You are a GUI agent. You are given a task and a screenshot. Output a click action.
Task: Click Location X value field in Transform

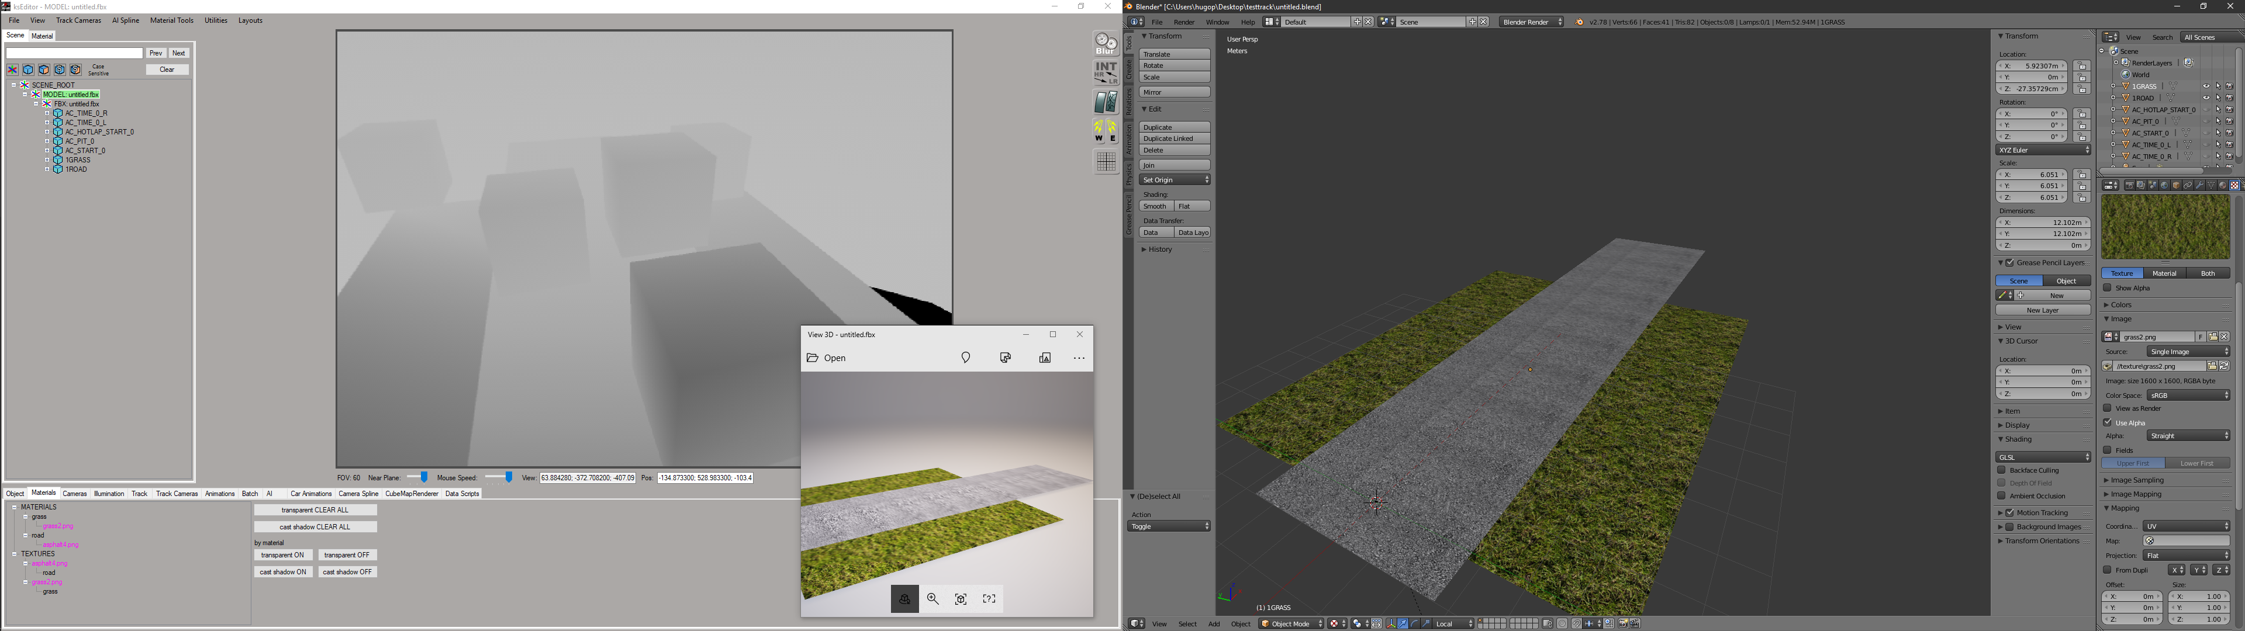[2032, 66]
